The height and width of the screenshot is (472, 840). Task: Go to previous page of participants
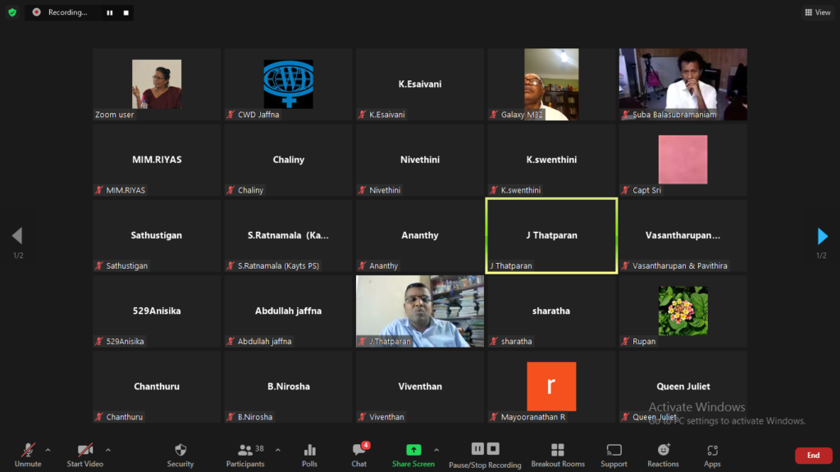tap(17, 236)
